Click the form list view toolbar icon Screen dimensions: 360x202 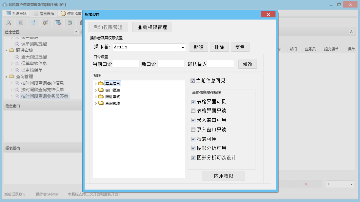click(21, 23)
